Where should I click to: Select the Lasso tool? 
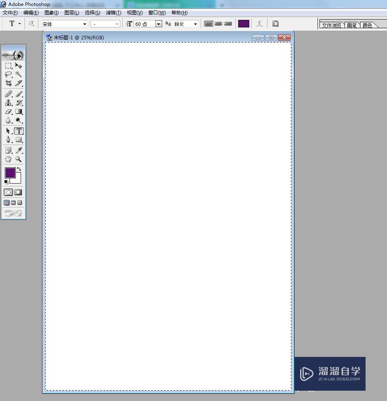[x=8, y=74]
